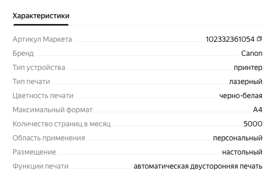Click the настольный placement value

pyautogui.click(x=242, y=152)
